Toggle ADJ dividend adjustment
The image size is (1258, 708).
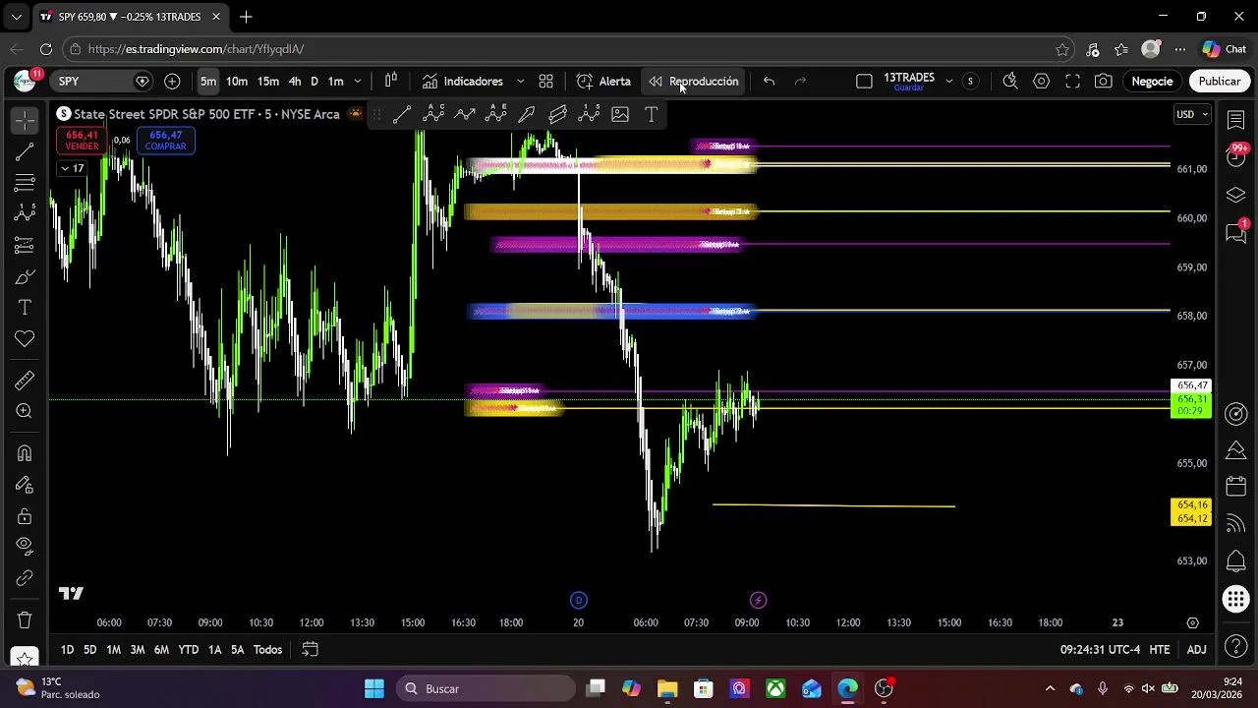[1196, 649]
